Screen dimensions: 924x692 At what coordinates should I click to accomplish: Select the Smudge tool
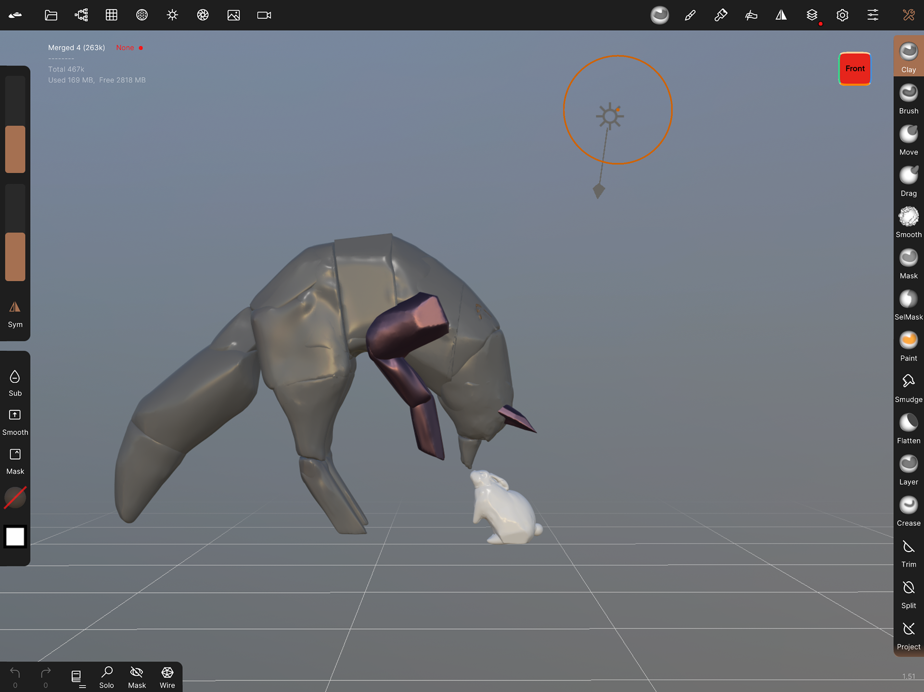click(908, 386)
